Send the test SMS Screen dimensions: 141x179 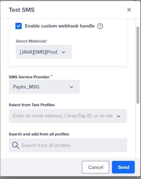pos(123,167)
